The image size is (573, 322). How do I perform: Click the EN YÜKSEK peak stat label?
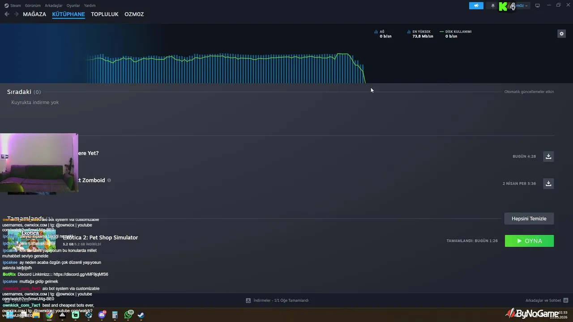tap(421, 32)
